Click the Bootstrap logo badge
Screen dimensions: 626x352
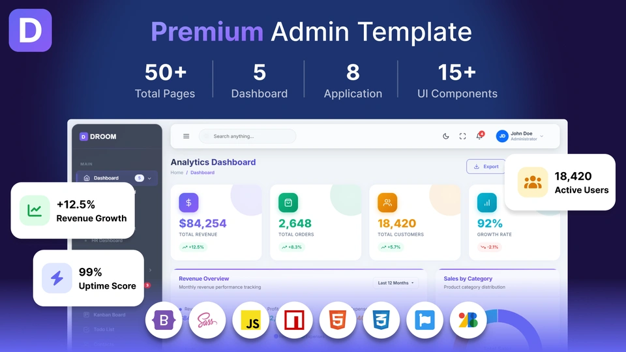[x=164, y=320]
